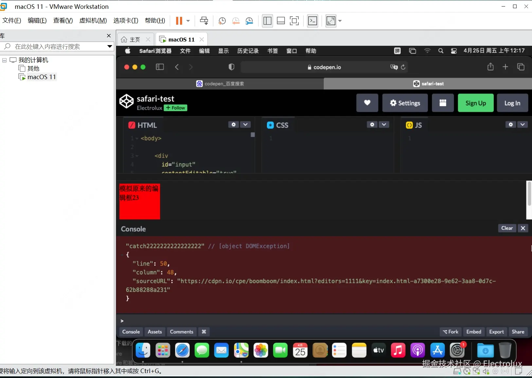Send Ctrl+Alt+Del to the VM icon
The width and height of the screenshot is (532, 378).
[204, 21]
